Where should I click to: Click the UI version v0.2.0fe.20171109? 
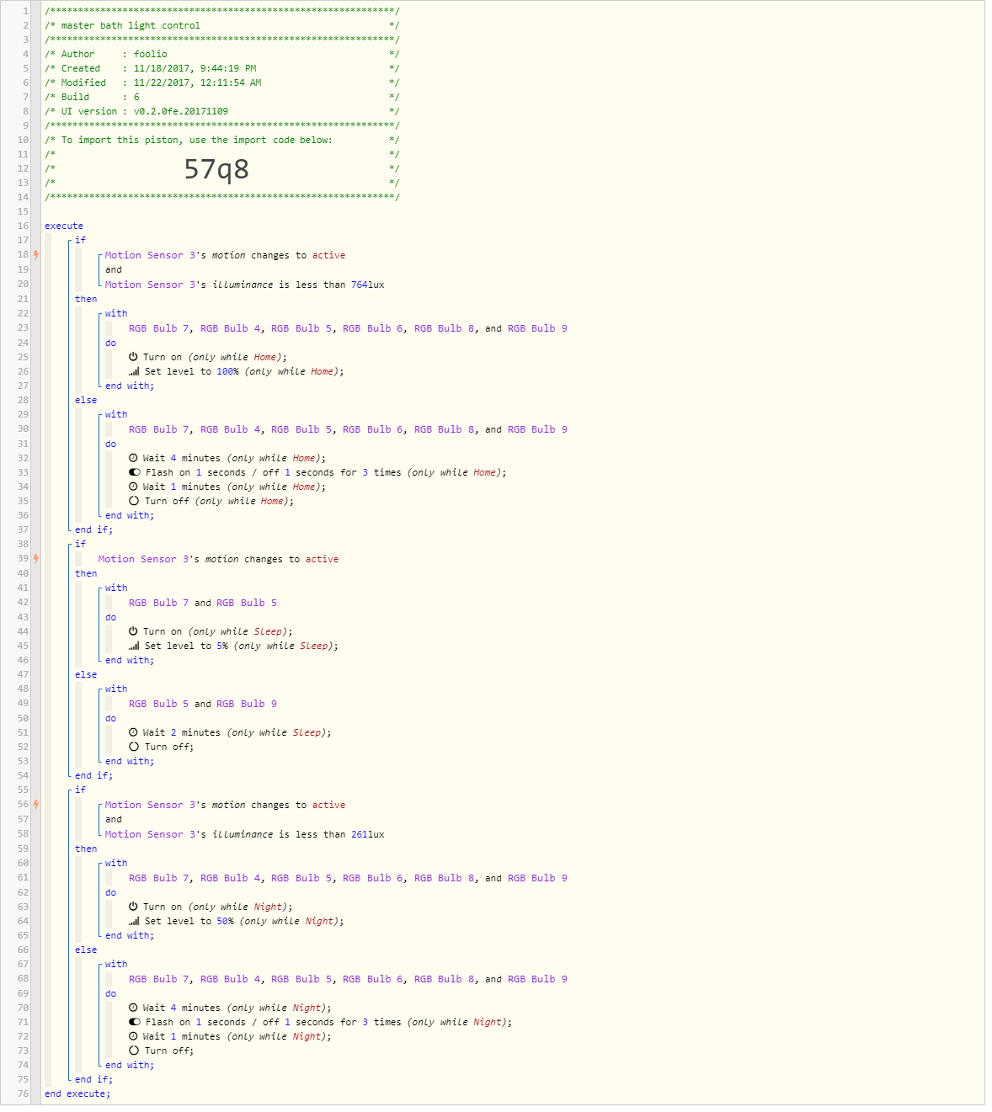181,111
